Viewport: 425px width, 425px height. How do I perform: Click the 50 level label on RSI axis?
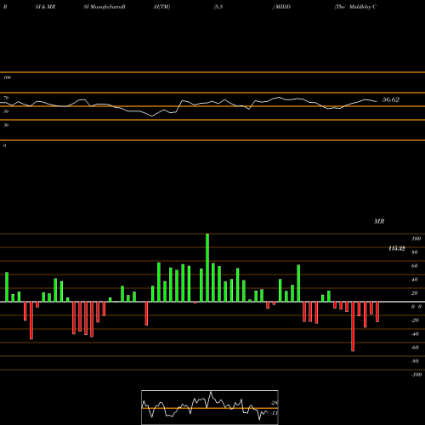tap(6, 111)
